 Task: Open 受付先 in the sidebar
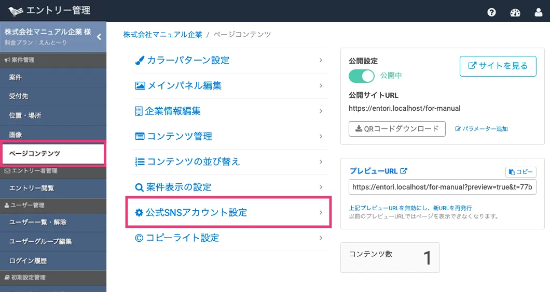53,96
